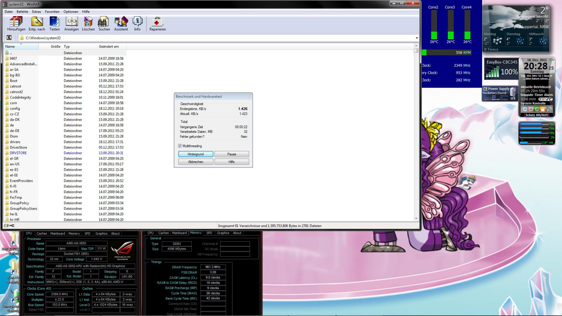Sort file list by Geändert am column
The image size is (562, 316).
[x=112, y=46]
